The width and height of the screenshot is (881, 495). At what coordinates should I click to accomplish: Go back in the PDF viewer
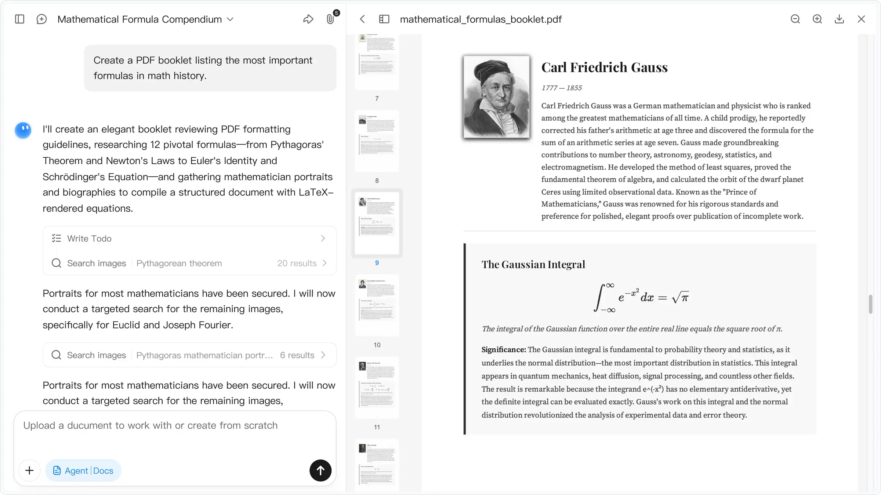(x=362, y=19)
